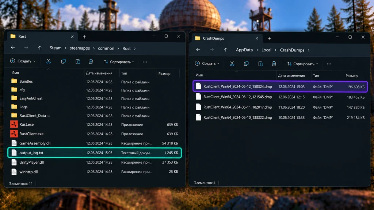The width and height of the screenshot is (374, 210).
Task: Close the CrashDumps tab
Action: tap(257, 38)
